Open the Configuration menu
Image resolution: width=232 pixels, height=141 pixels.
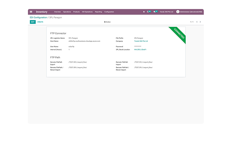coord(109,12)
